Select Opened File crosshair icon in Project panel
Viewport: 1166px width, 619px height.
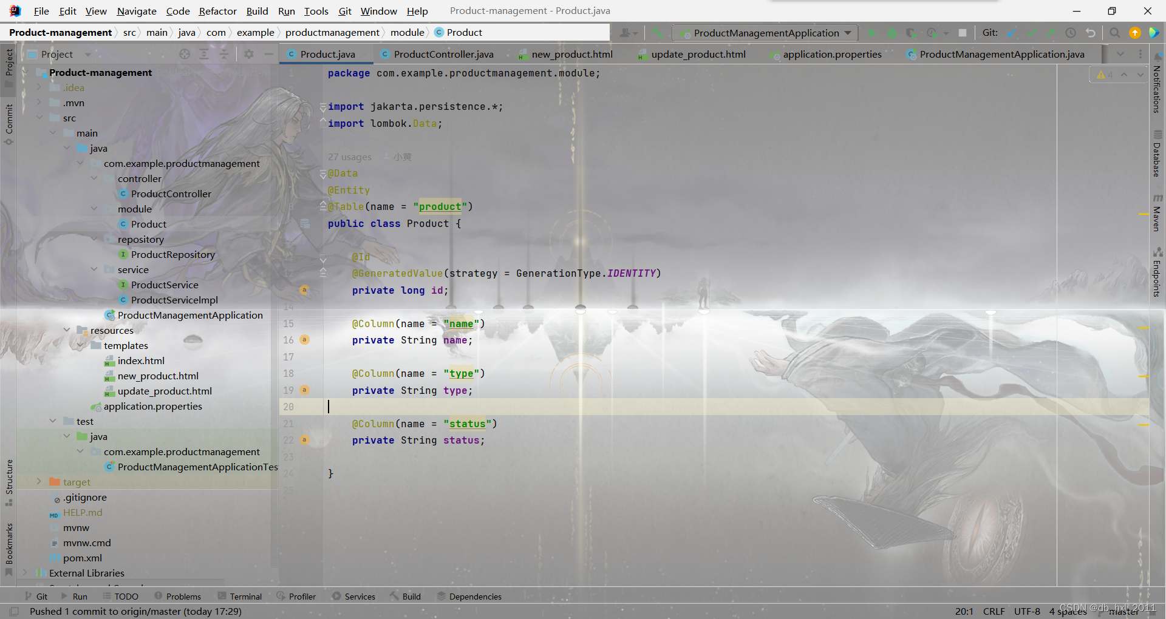(185, 54)
